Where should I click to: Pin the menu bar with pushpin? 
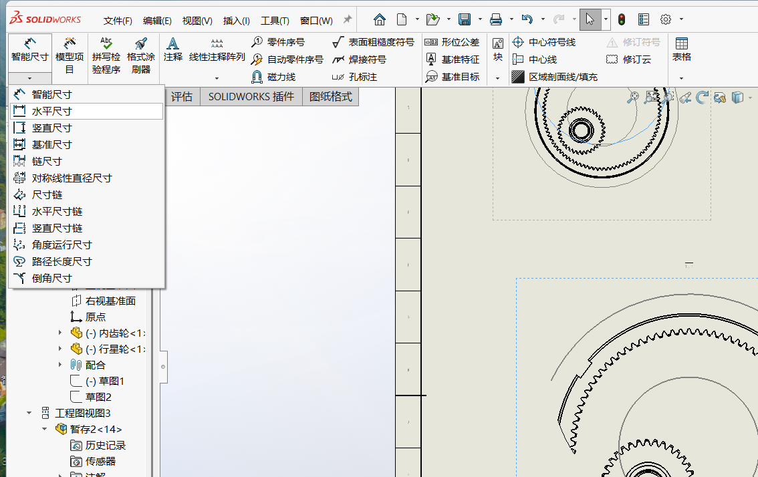pyautogui.click(x=347, y=19)
